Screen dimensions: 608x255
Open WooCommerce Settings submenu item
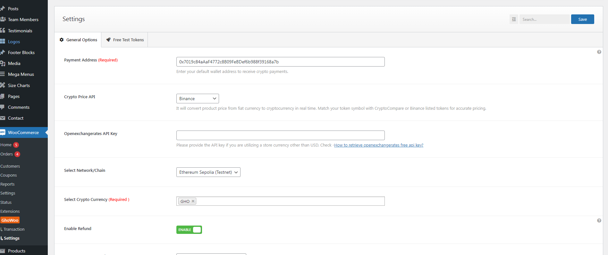click(x=8, y=193)
